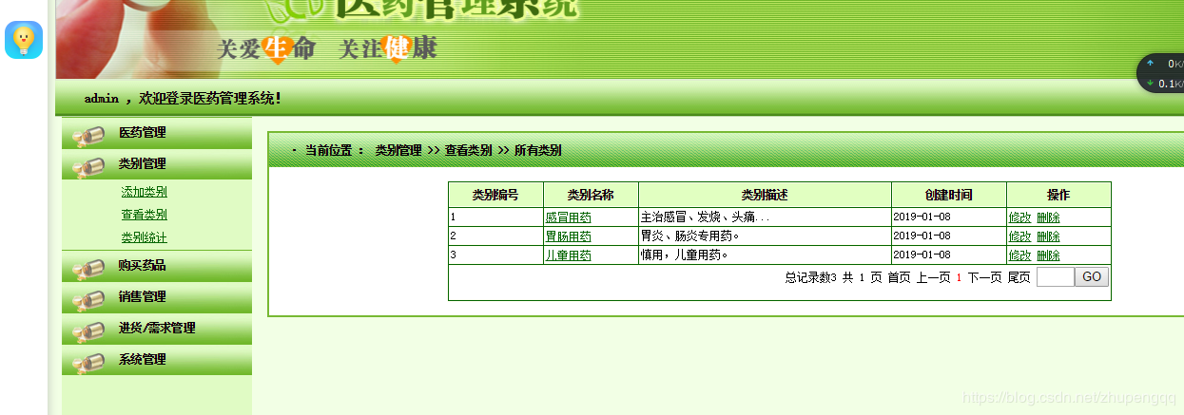The image size is (1184, 415).
Task: Open the 感冒用药 category link
Action: click(568, 217)
